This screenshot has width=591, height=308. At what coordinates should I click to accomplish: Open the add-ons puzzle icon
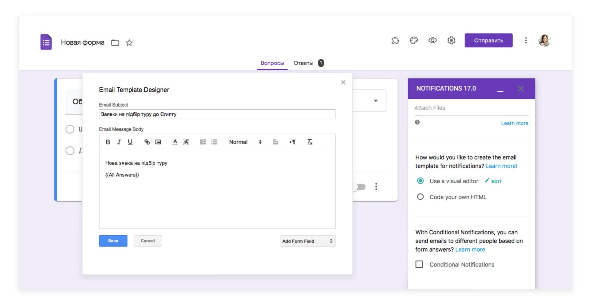(x=395, y=40)
